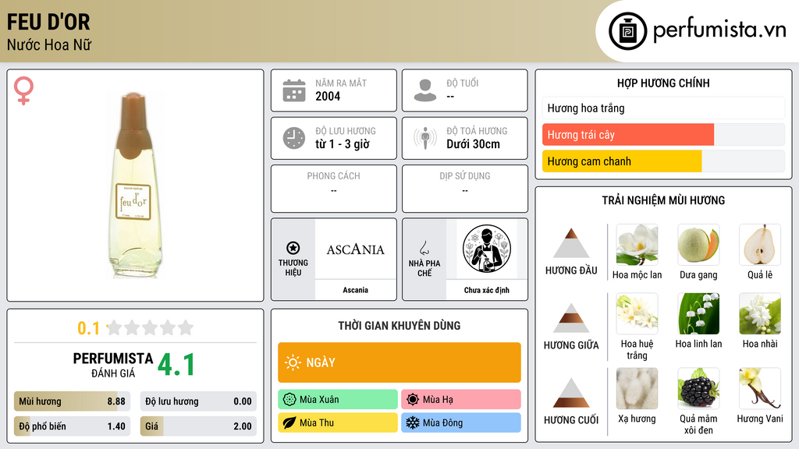Click the Ngày recommended time bar
Screen dimensions: 799x449
click(399, 362)
